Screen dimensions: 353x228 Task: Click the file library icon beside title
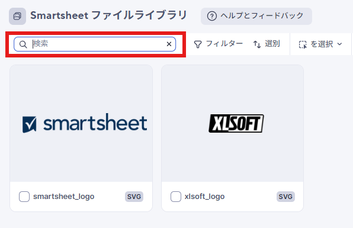point(17,16)
